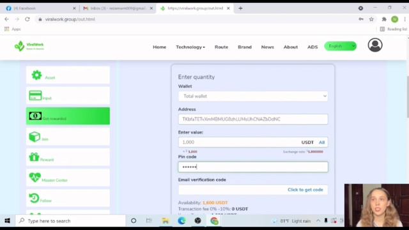Select the Input card sidebar item

click(68, 95)
